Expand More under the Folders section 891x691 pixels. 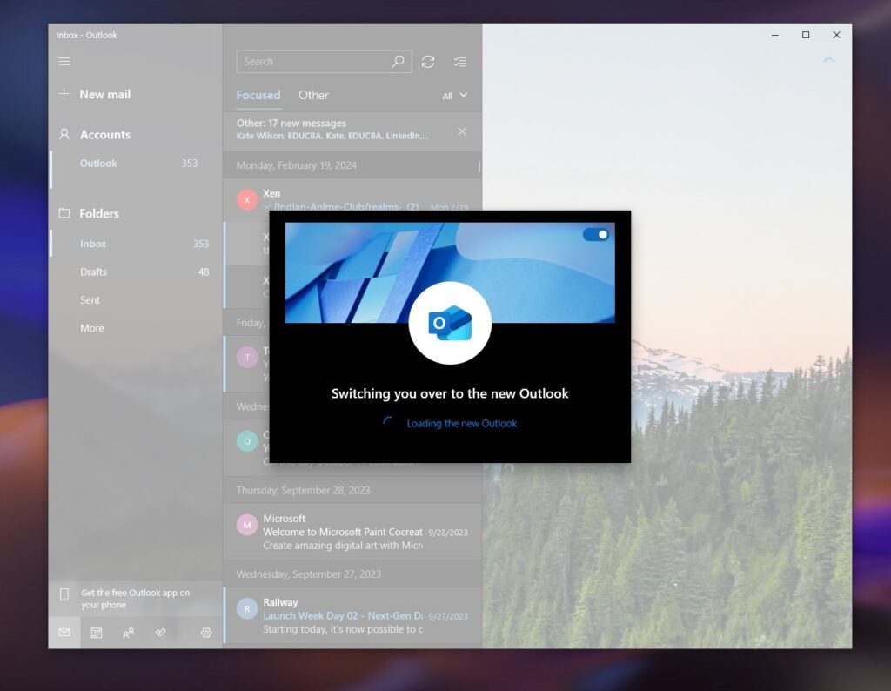tap(91, 328)
